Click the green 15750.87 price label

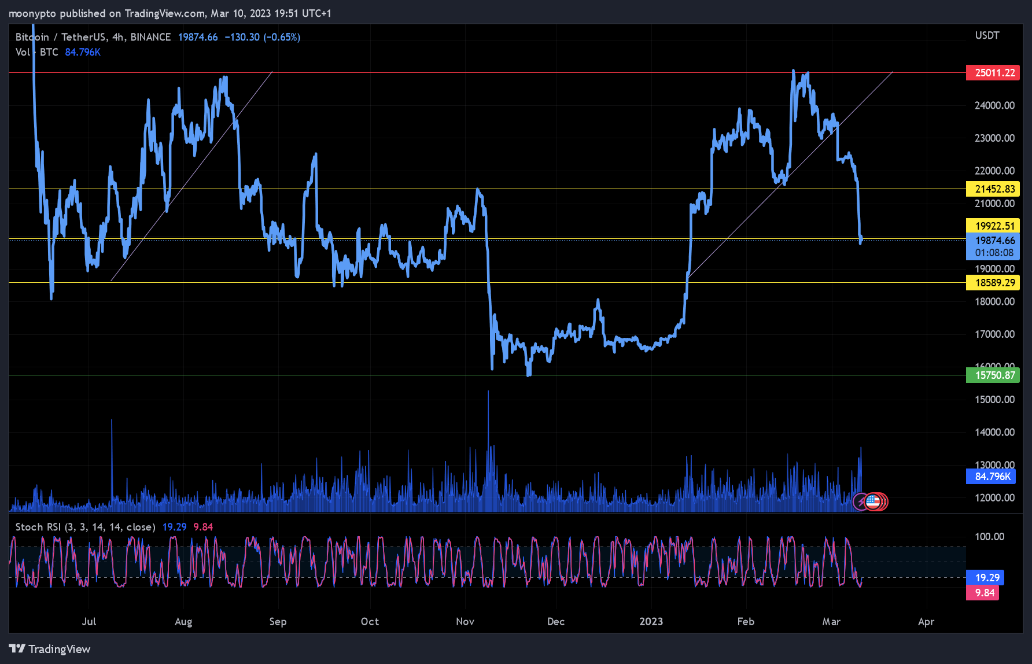993,375
